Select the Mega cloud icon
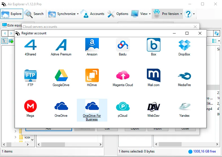Viewport: 222px width, 157px height. click(31, 109)
